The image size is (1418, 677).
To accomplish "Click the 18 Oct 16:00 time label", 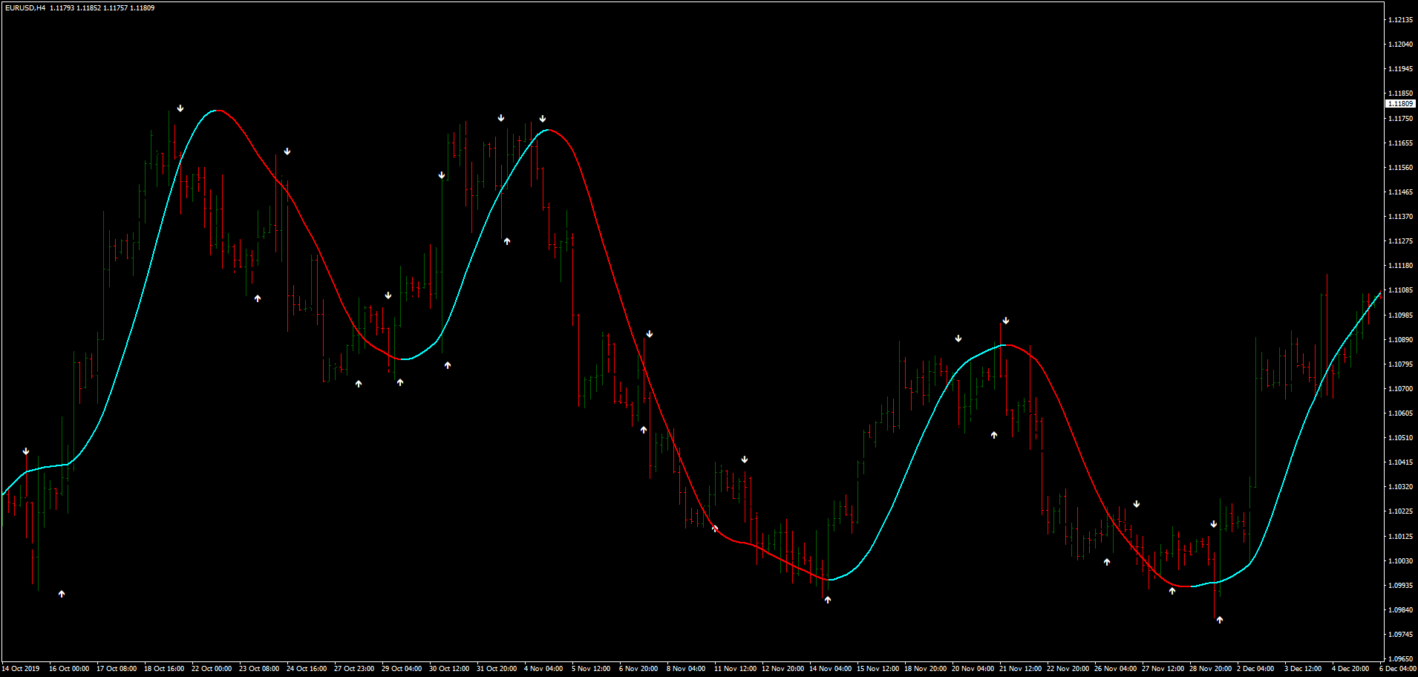I will pyautogui.click(x=164, y=669).
